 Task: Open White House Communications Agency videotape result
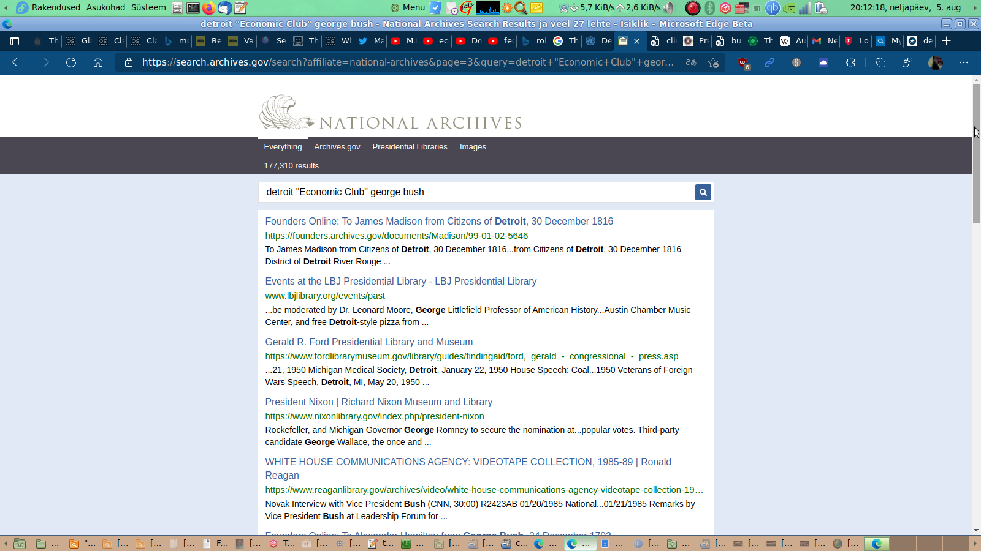click(x=468, y=468)
